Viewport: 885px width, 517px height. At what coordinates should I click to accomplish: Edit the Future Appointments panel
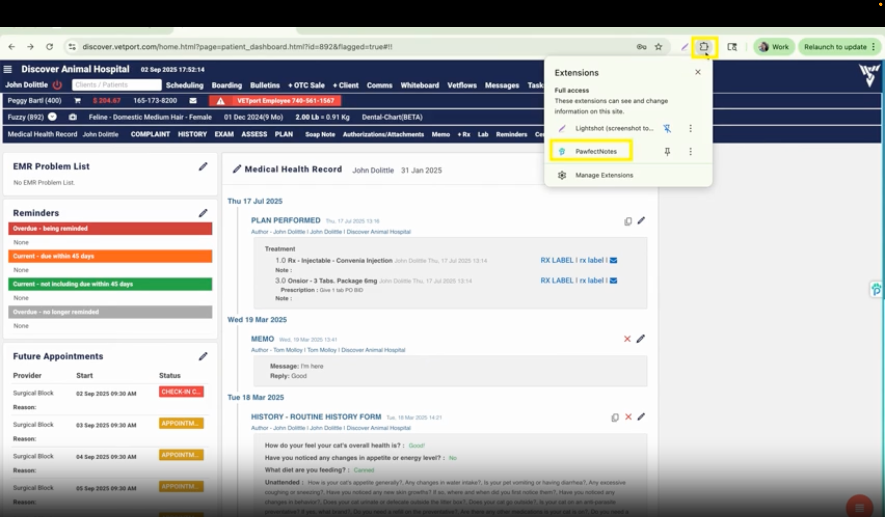(x=203, y=356)
